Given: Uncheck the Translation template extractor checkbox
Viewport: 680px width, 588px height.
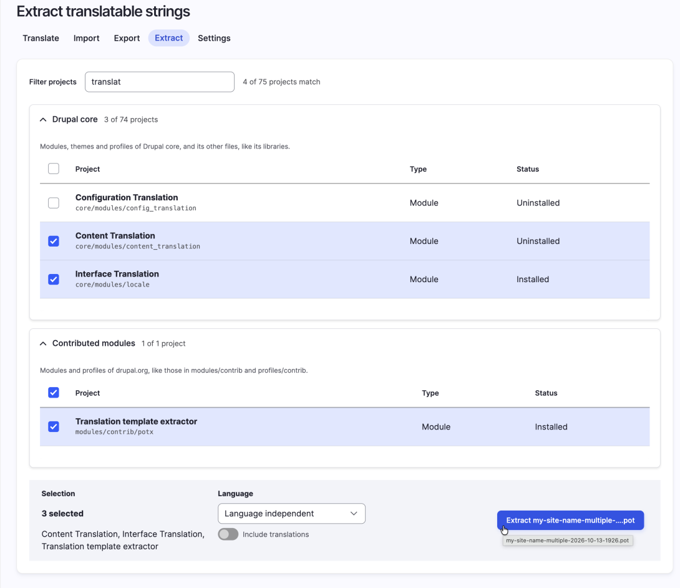Looking at the screenshot, I should click(54, 426).
